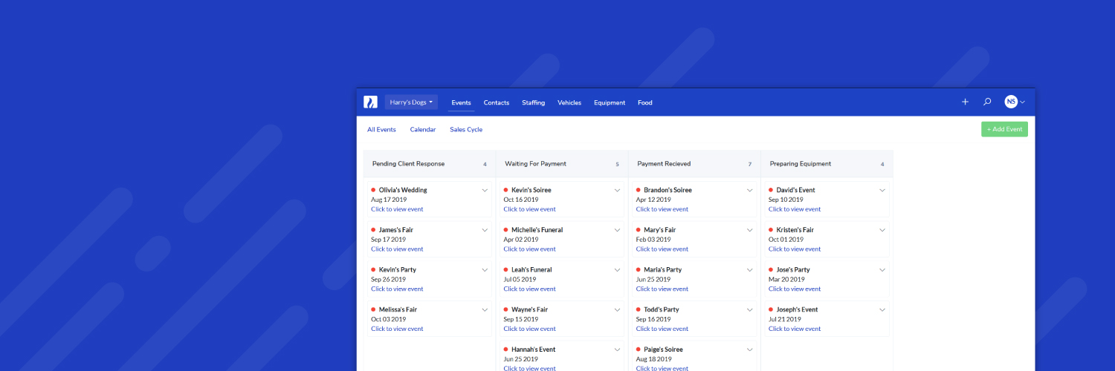Viewport: 1115px width, 371px height.
Task: Select the Waiting For Payment column header
Action: [x=562, y=164]
